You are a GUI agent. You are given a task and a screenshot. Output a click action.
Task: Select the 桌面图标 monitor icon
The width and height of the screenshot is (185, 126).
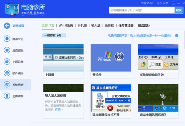(7, 50)
